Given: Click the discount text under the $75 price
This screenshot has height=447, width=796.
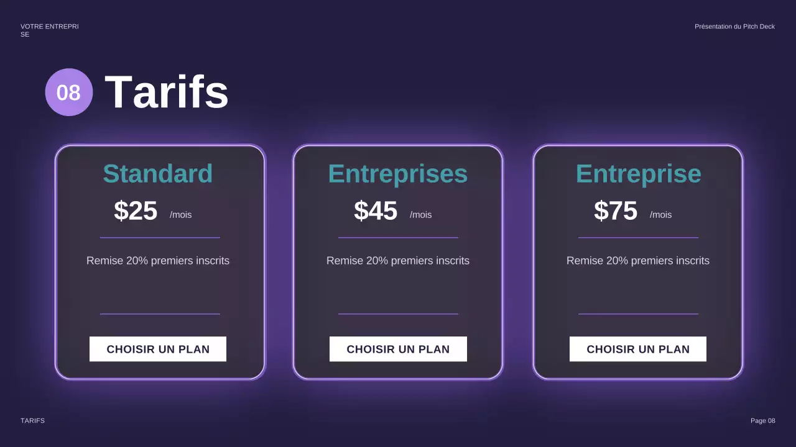Looking at the screenshot, I should click(638, 261).
